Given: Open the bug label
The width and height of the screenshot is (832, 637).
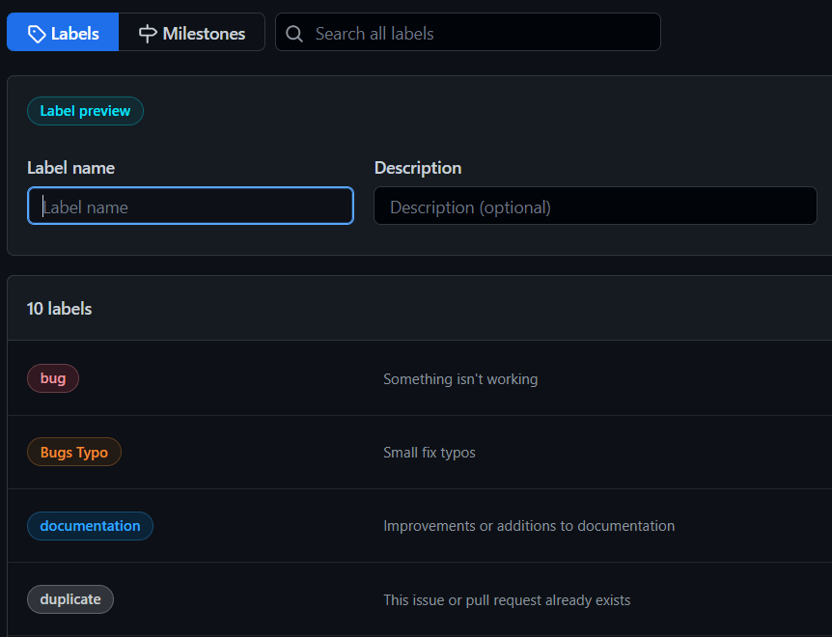Looking at the screenshot, I should pos(52,377).
